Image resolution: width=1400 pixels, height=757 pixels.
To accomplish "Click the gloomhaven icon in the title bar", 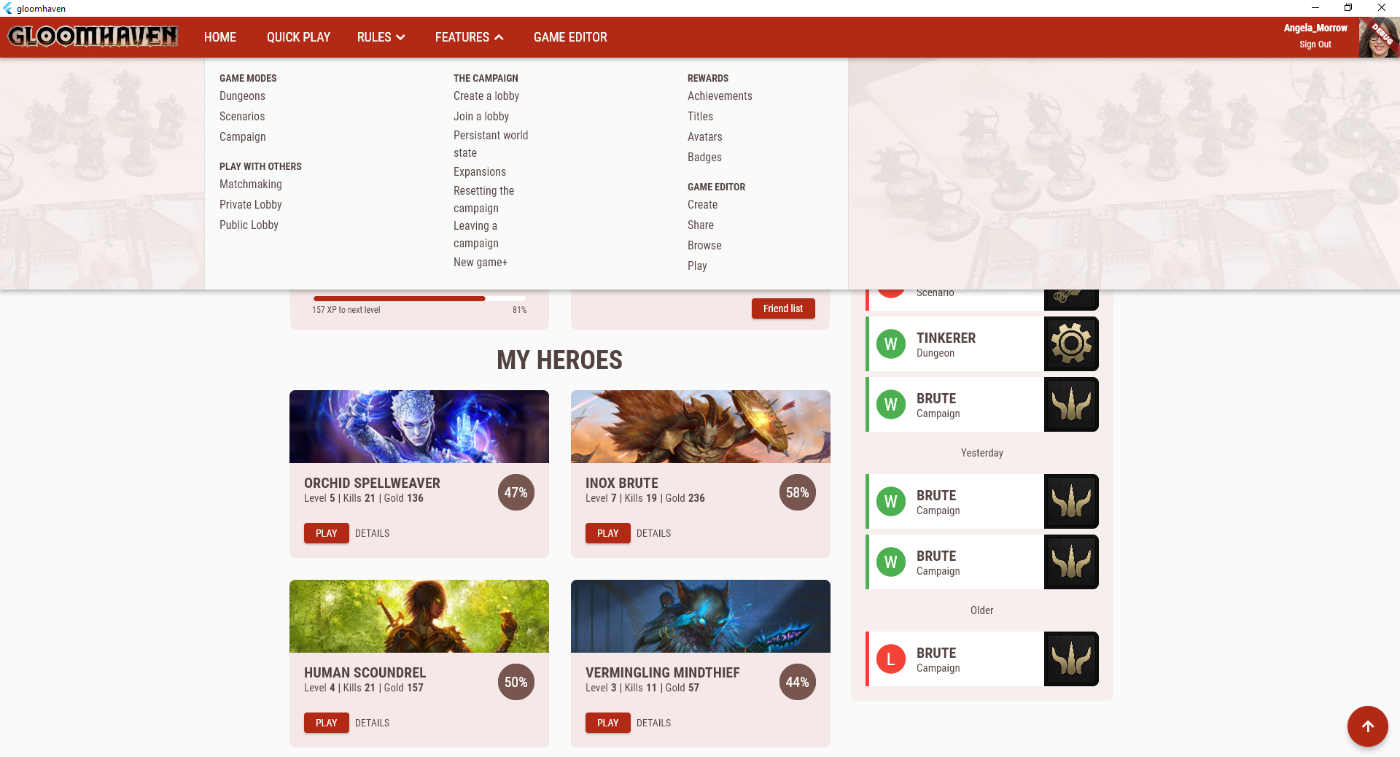I will (7, 8).
